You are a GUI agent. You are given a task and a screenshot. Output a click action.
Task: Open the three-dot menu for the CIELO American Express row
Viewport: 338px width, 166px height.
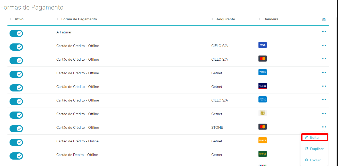pyautogui.click(x=324, y=100)
